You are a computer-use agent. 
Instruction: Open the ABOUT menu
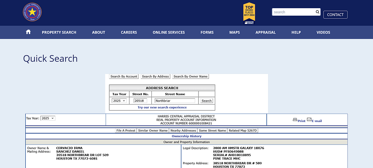(x=98, y=32)
